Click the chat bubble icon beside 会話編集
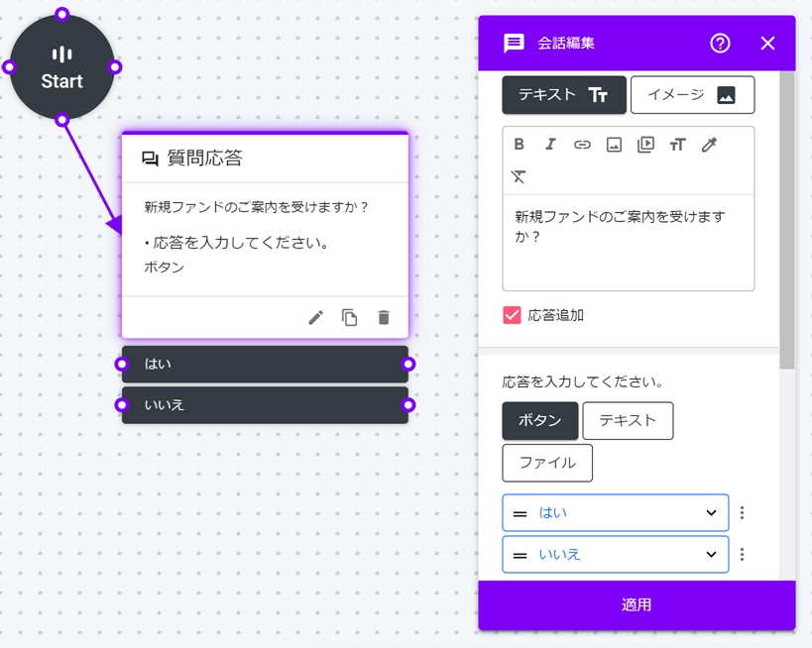 pyautogui.click(x=514, y=44)
